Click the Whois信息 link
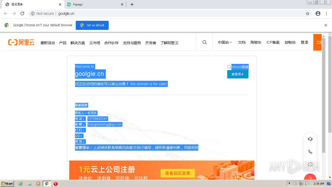The image size is (332, 187). (x=240, y=67)
